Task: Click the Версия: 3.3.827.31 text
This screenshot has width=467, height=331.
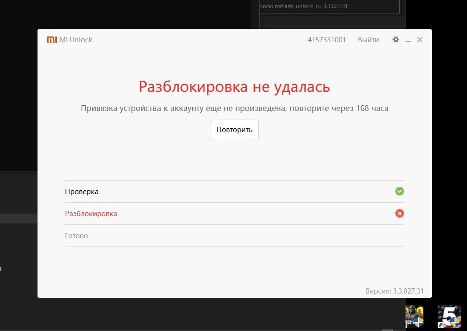Action: click(395, 291)
